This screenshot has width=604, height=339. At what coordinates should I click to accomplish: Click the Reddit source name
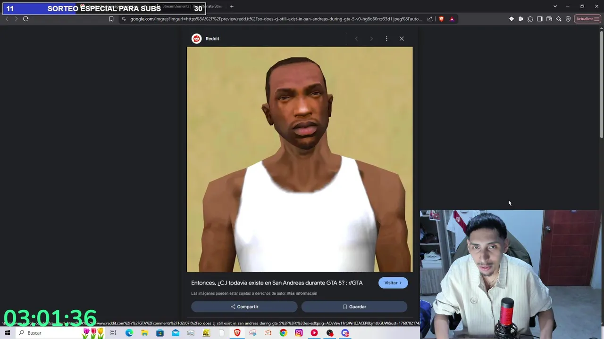[x=212, y=39]
